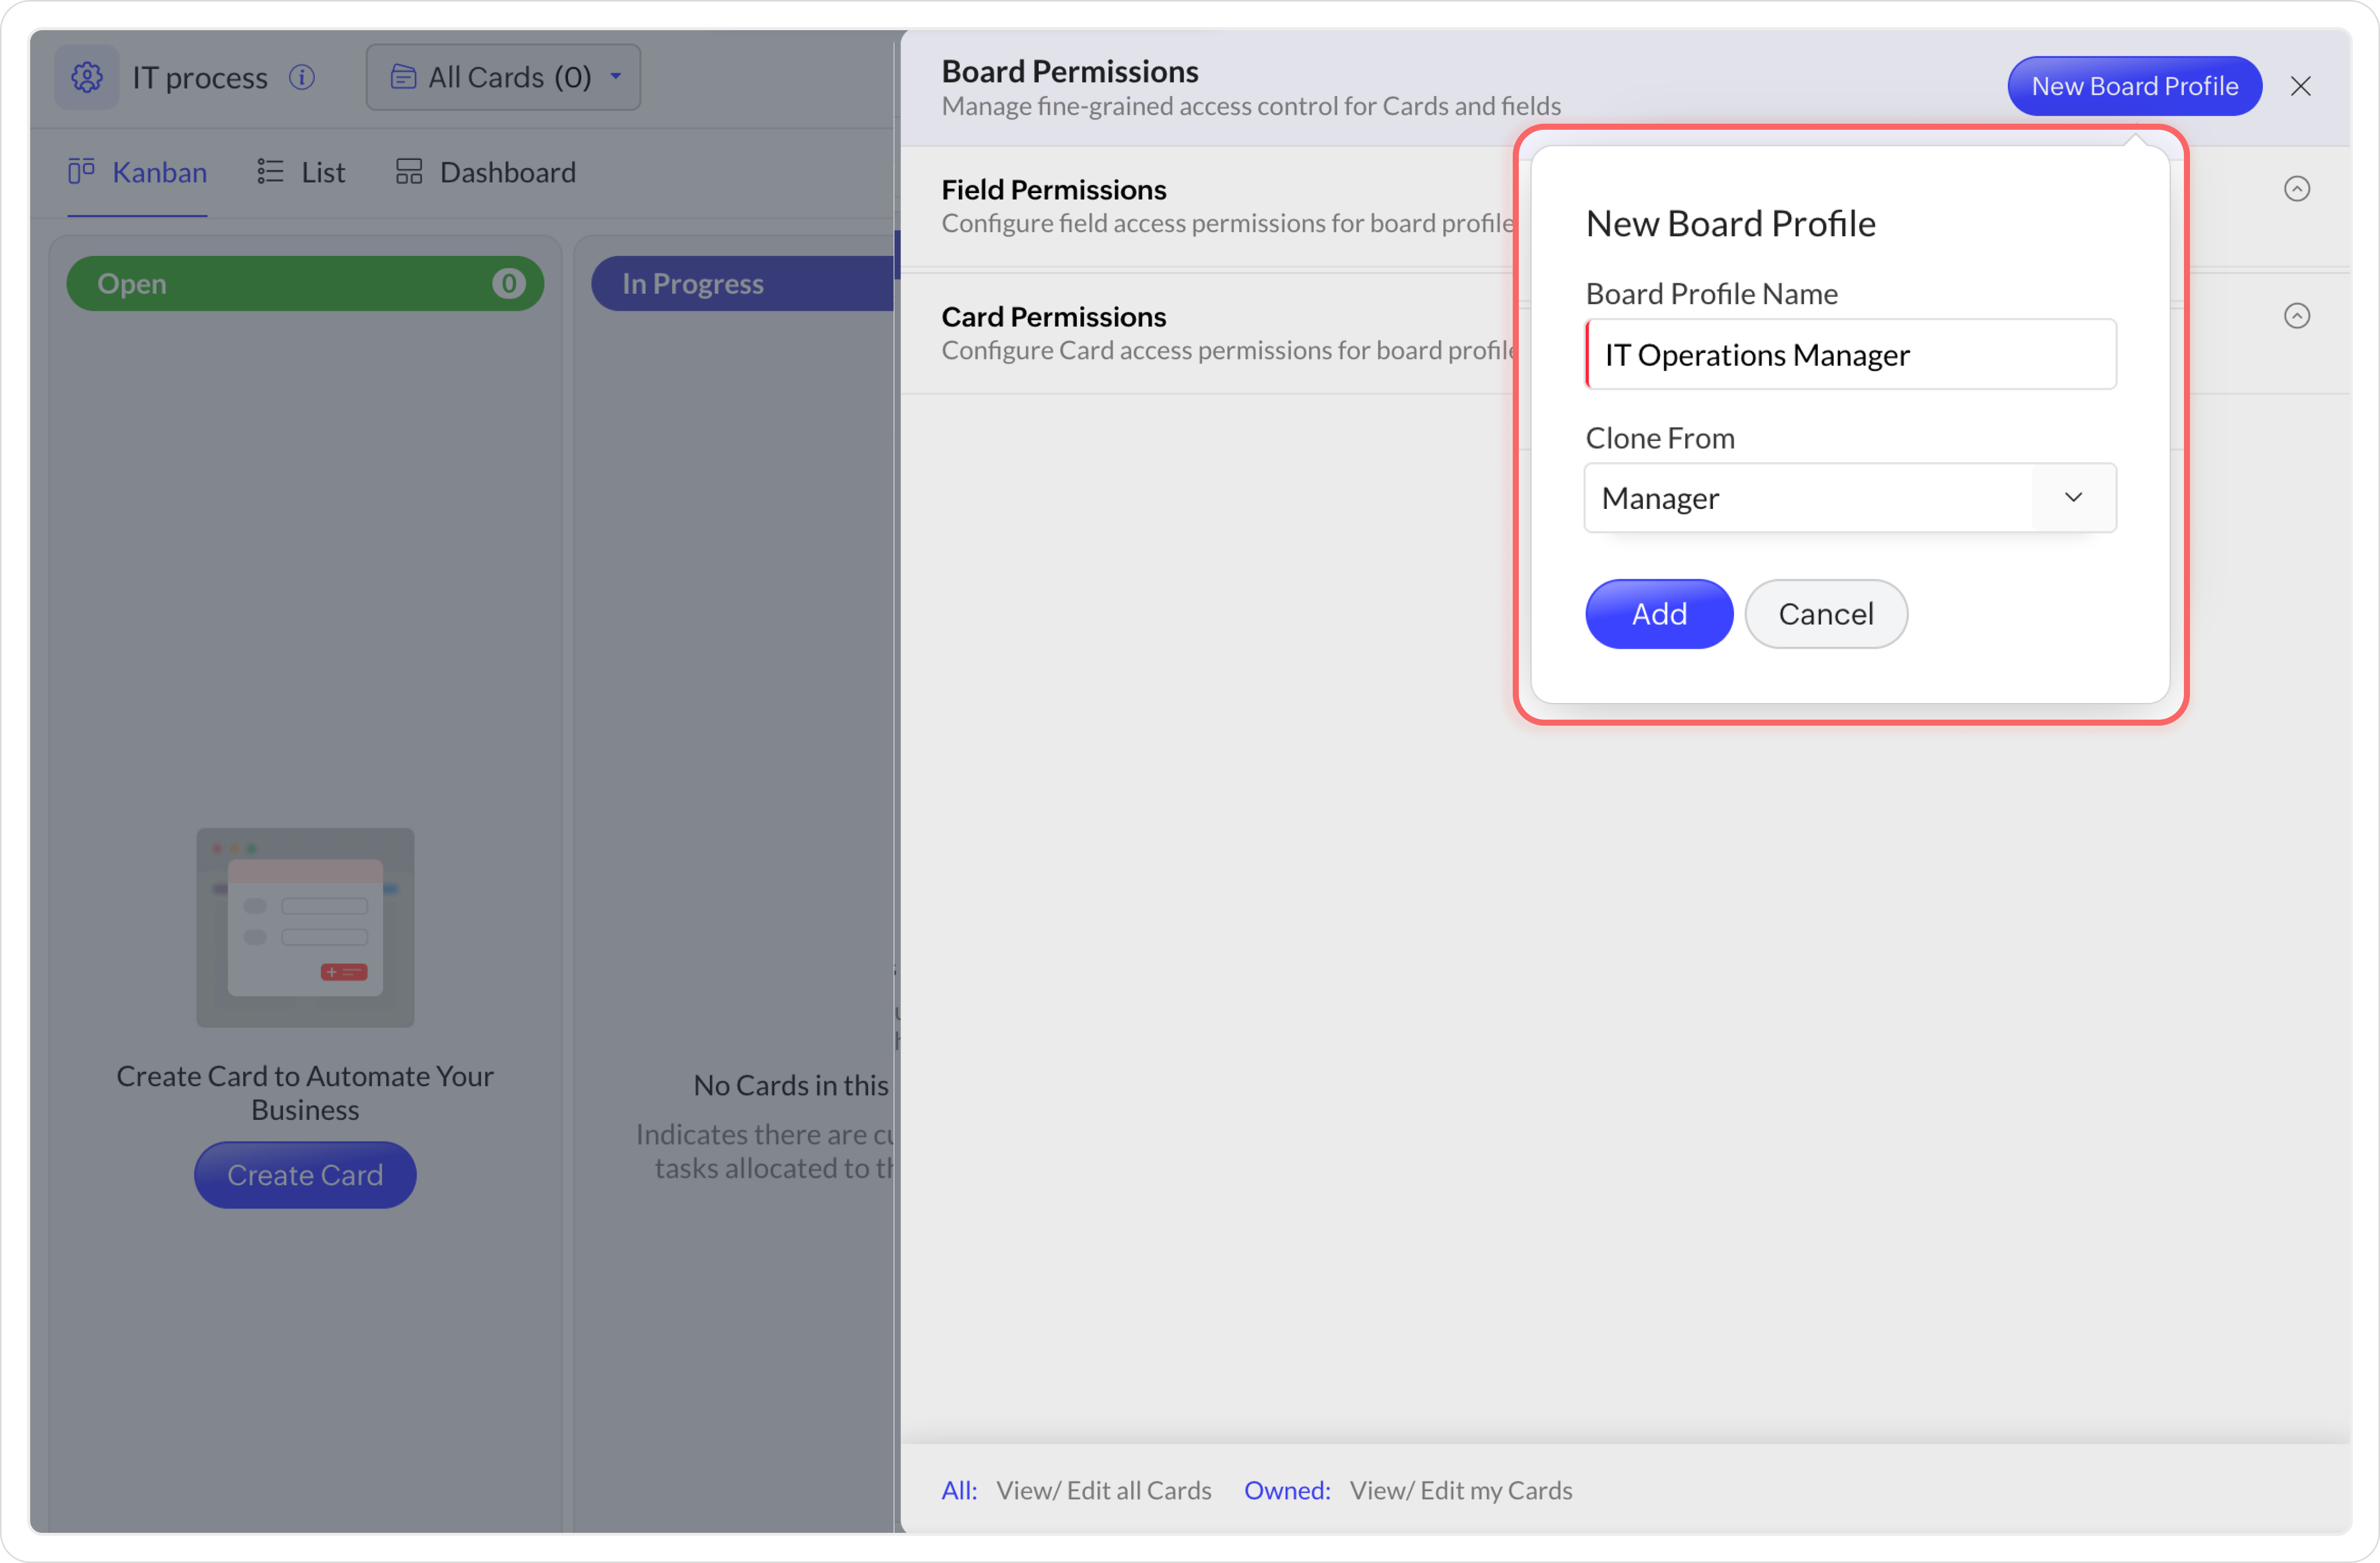
Task: Click the info icon beside IT process
Action: point(301,77)
